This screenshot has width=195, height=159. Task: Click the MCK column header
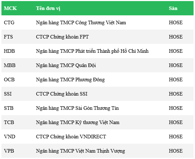(x=10, y=8)
